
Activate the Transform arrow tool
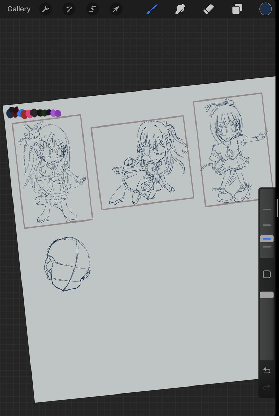[116, 9]
